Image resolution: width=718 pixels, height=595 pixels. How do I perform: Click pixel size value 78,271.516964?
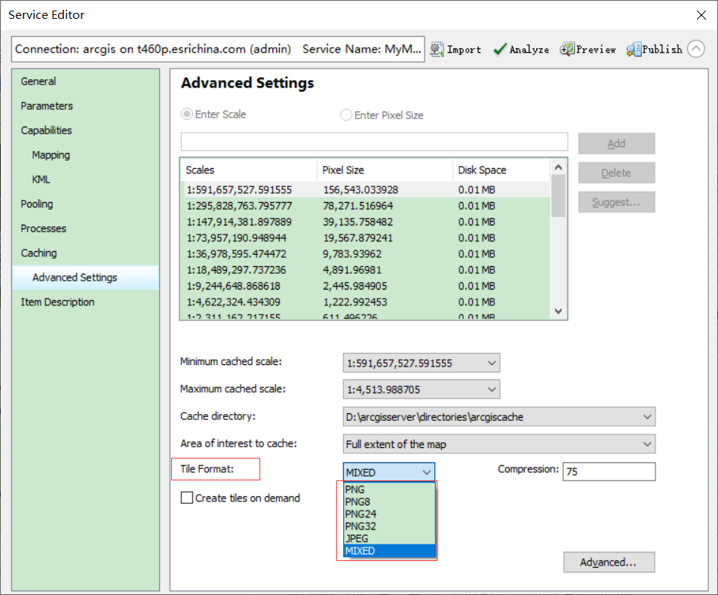tap(358, 206)
